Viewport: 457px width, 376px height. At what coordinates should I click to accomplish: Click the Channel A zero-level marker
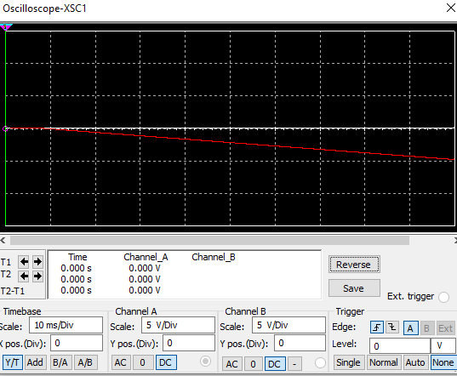pos(5,128)
